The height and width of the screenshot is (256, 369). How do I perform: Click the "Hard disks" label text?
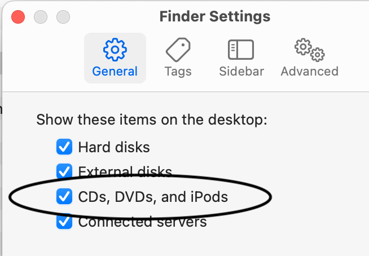pyautogui.click(x=114, y=148)
